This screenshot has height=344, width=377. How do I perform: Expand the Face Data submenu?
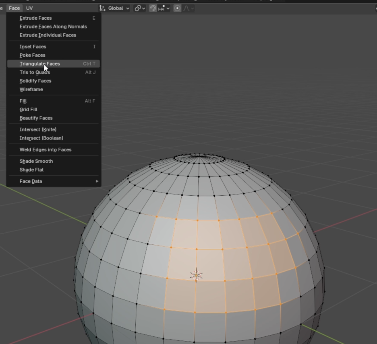click(54, 181)
